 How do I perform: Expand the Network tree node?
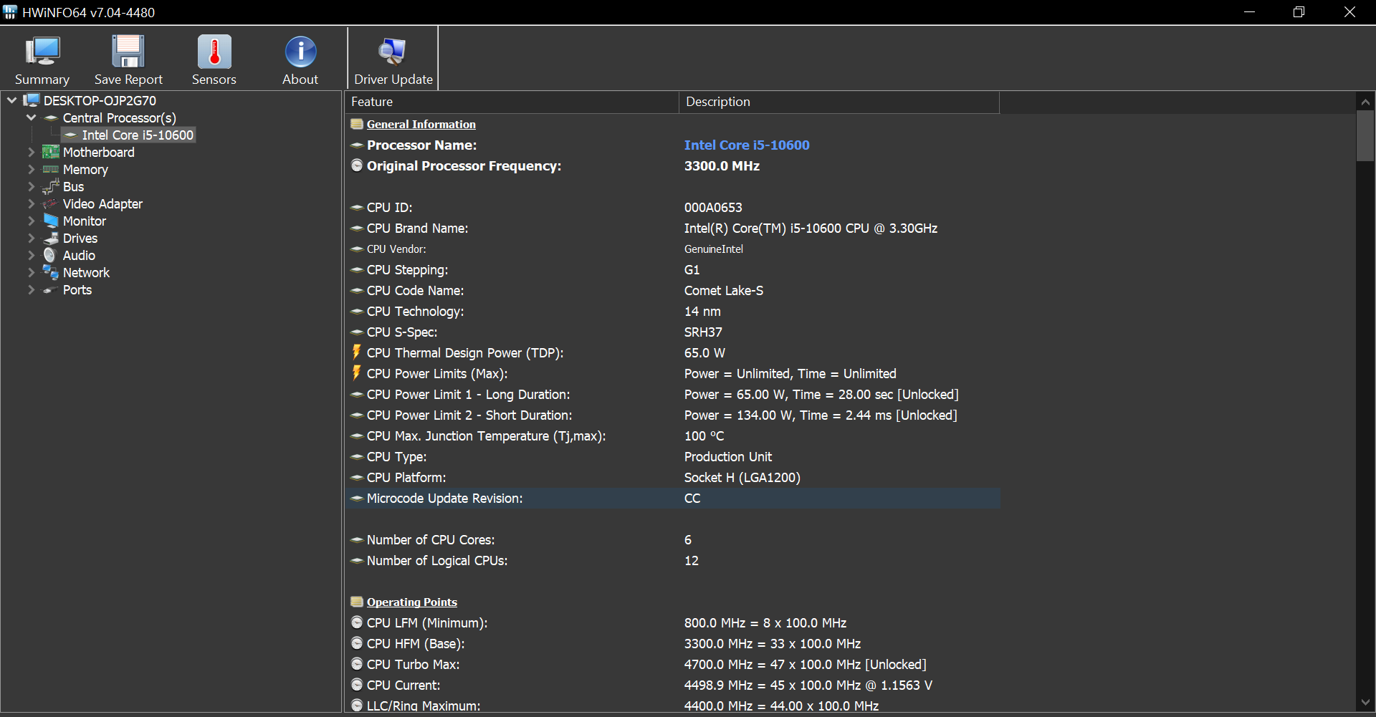pos(31,272)
